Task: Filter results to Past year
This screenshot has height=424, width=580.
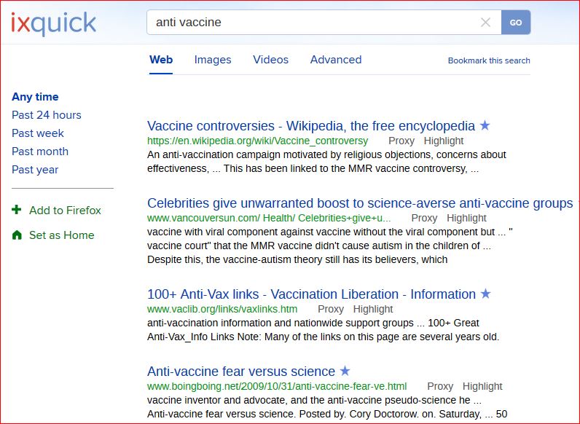Action: click(35, 170)
